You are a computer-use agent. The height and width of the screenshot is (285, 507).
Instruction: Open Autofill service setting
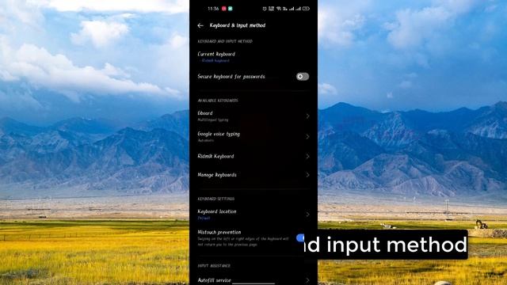click(x=253, y=280)
